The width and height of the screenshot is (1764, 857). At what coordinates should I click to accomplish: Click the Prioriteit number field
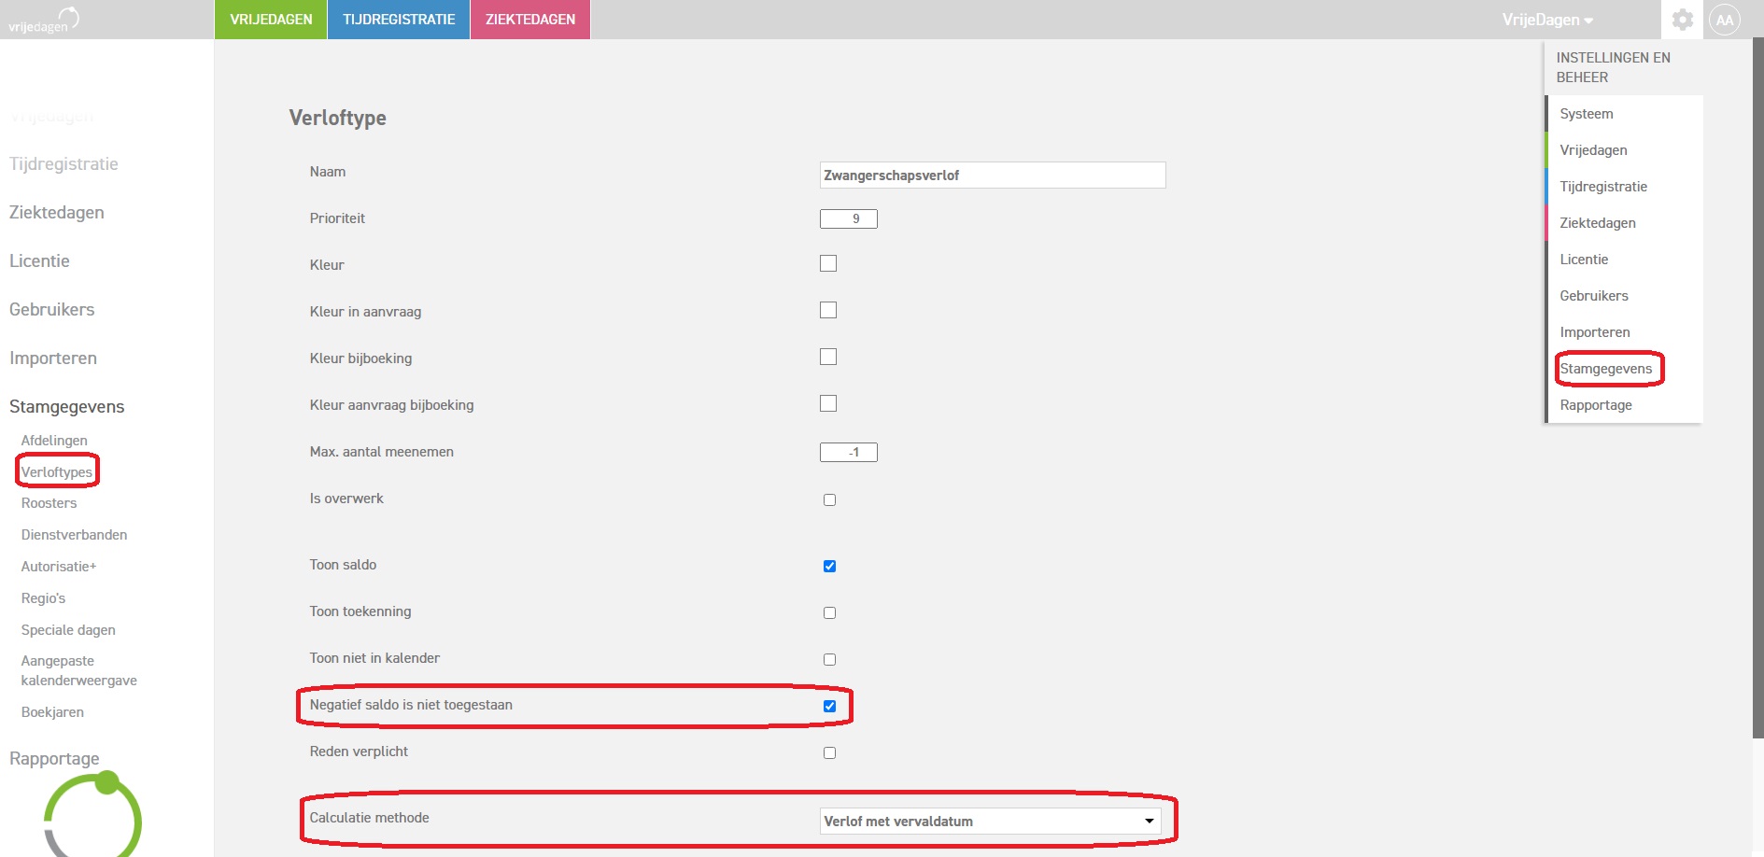(x=848, y=218)
